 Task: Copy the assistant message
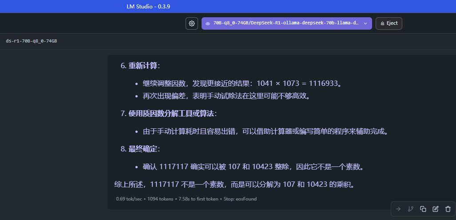(x=423, y=208)
